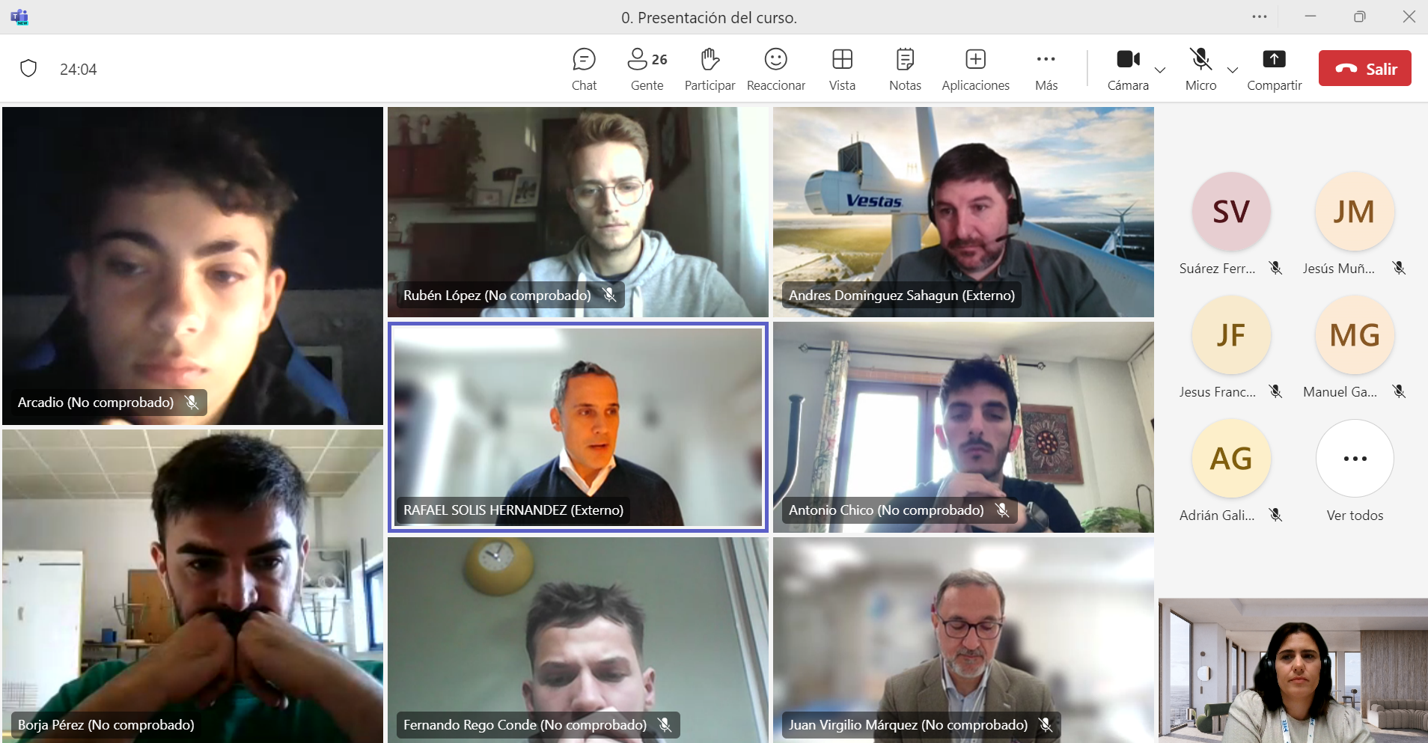1428x743 pixels.
Task: Click Ver todos to view all participants
Action: pos(1355,459)
